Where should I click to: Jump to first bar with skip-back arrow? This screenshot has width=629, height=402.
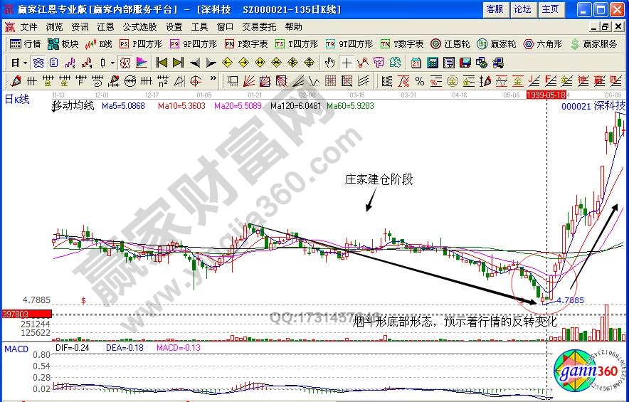[x=162, y=63]
